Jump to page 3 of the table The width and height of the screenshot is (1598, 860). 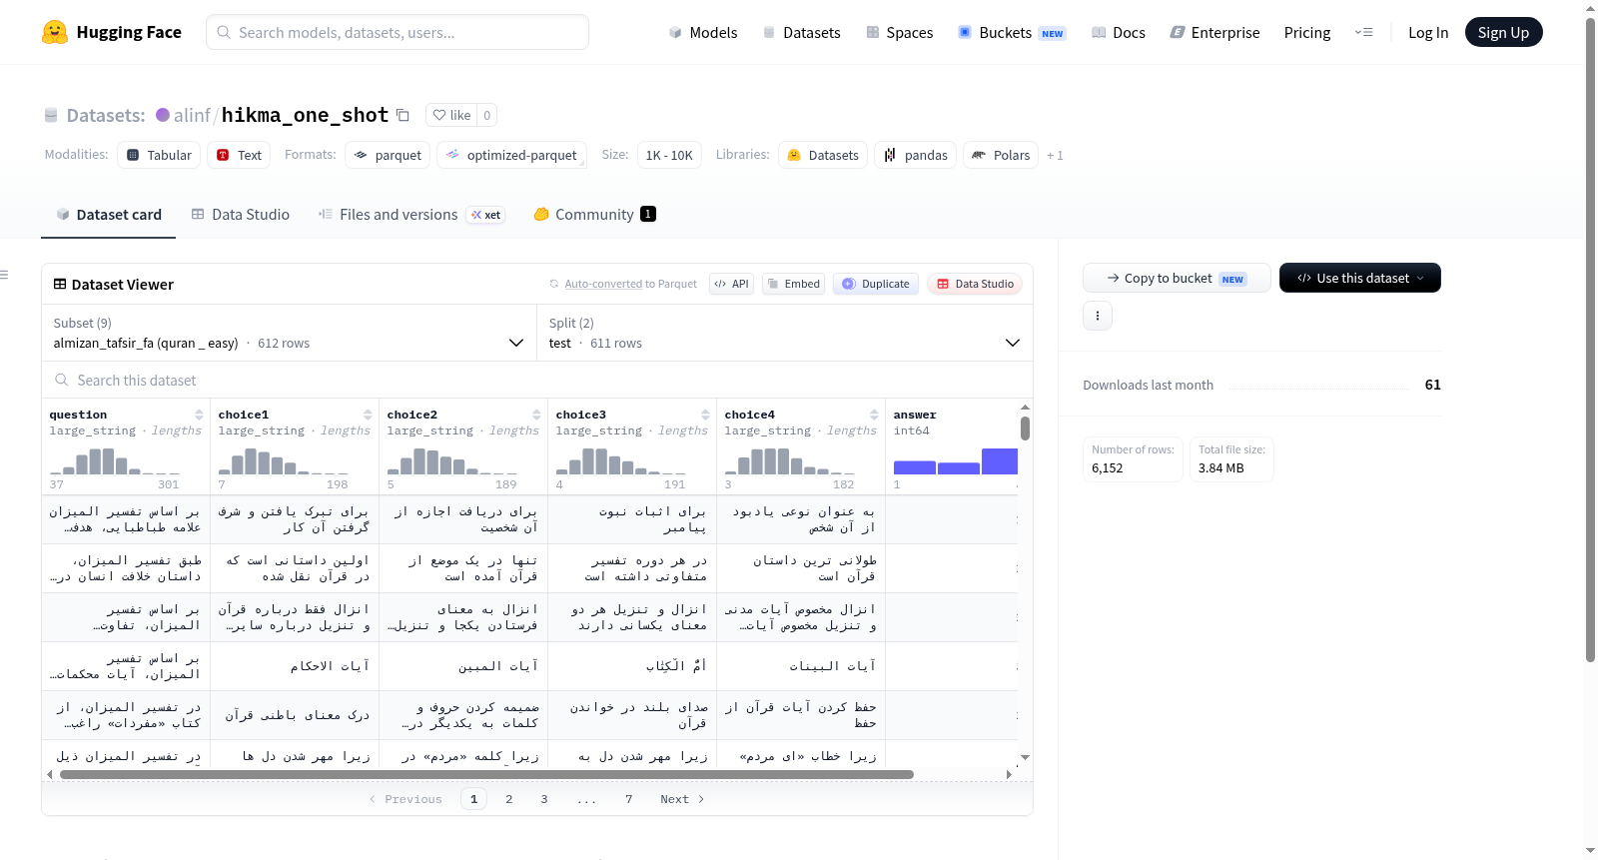pyautogui.click(x=544, y=799)
